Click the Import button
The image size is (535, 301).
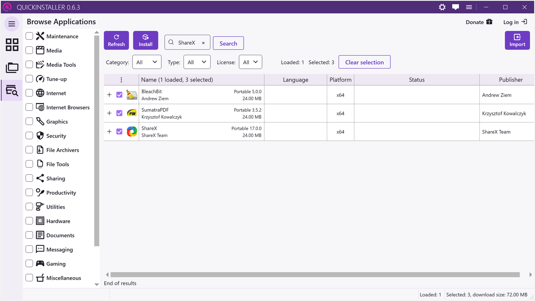(x=517, y=41)
